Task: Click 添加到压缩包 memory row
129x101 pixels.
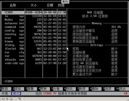Action: [x=95, y=34]
